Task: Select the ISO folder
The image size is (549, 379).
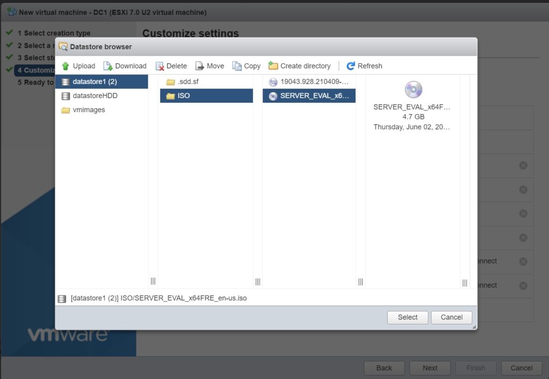Action: (x=206, y=96)
